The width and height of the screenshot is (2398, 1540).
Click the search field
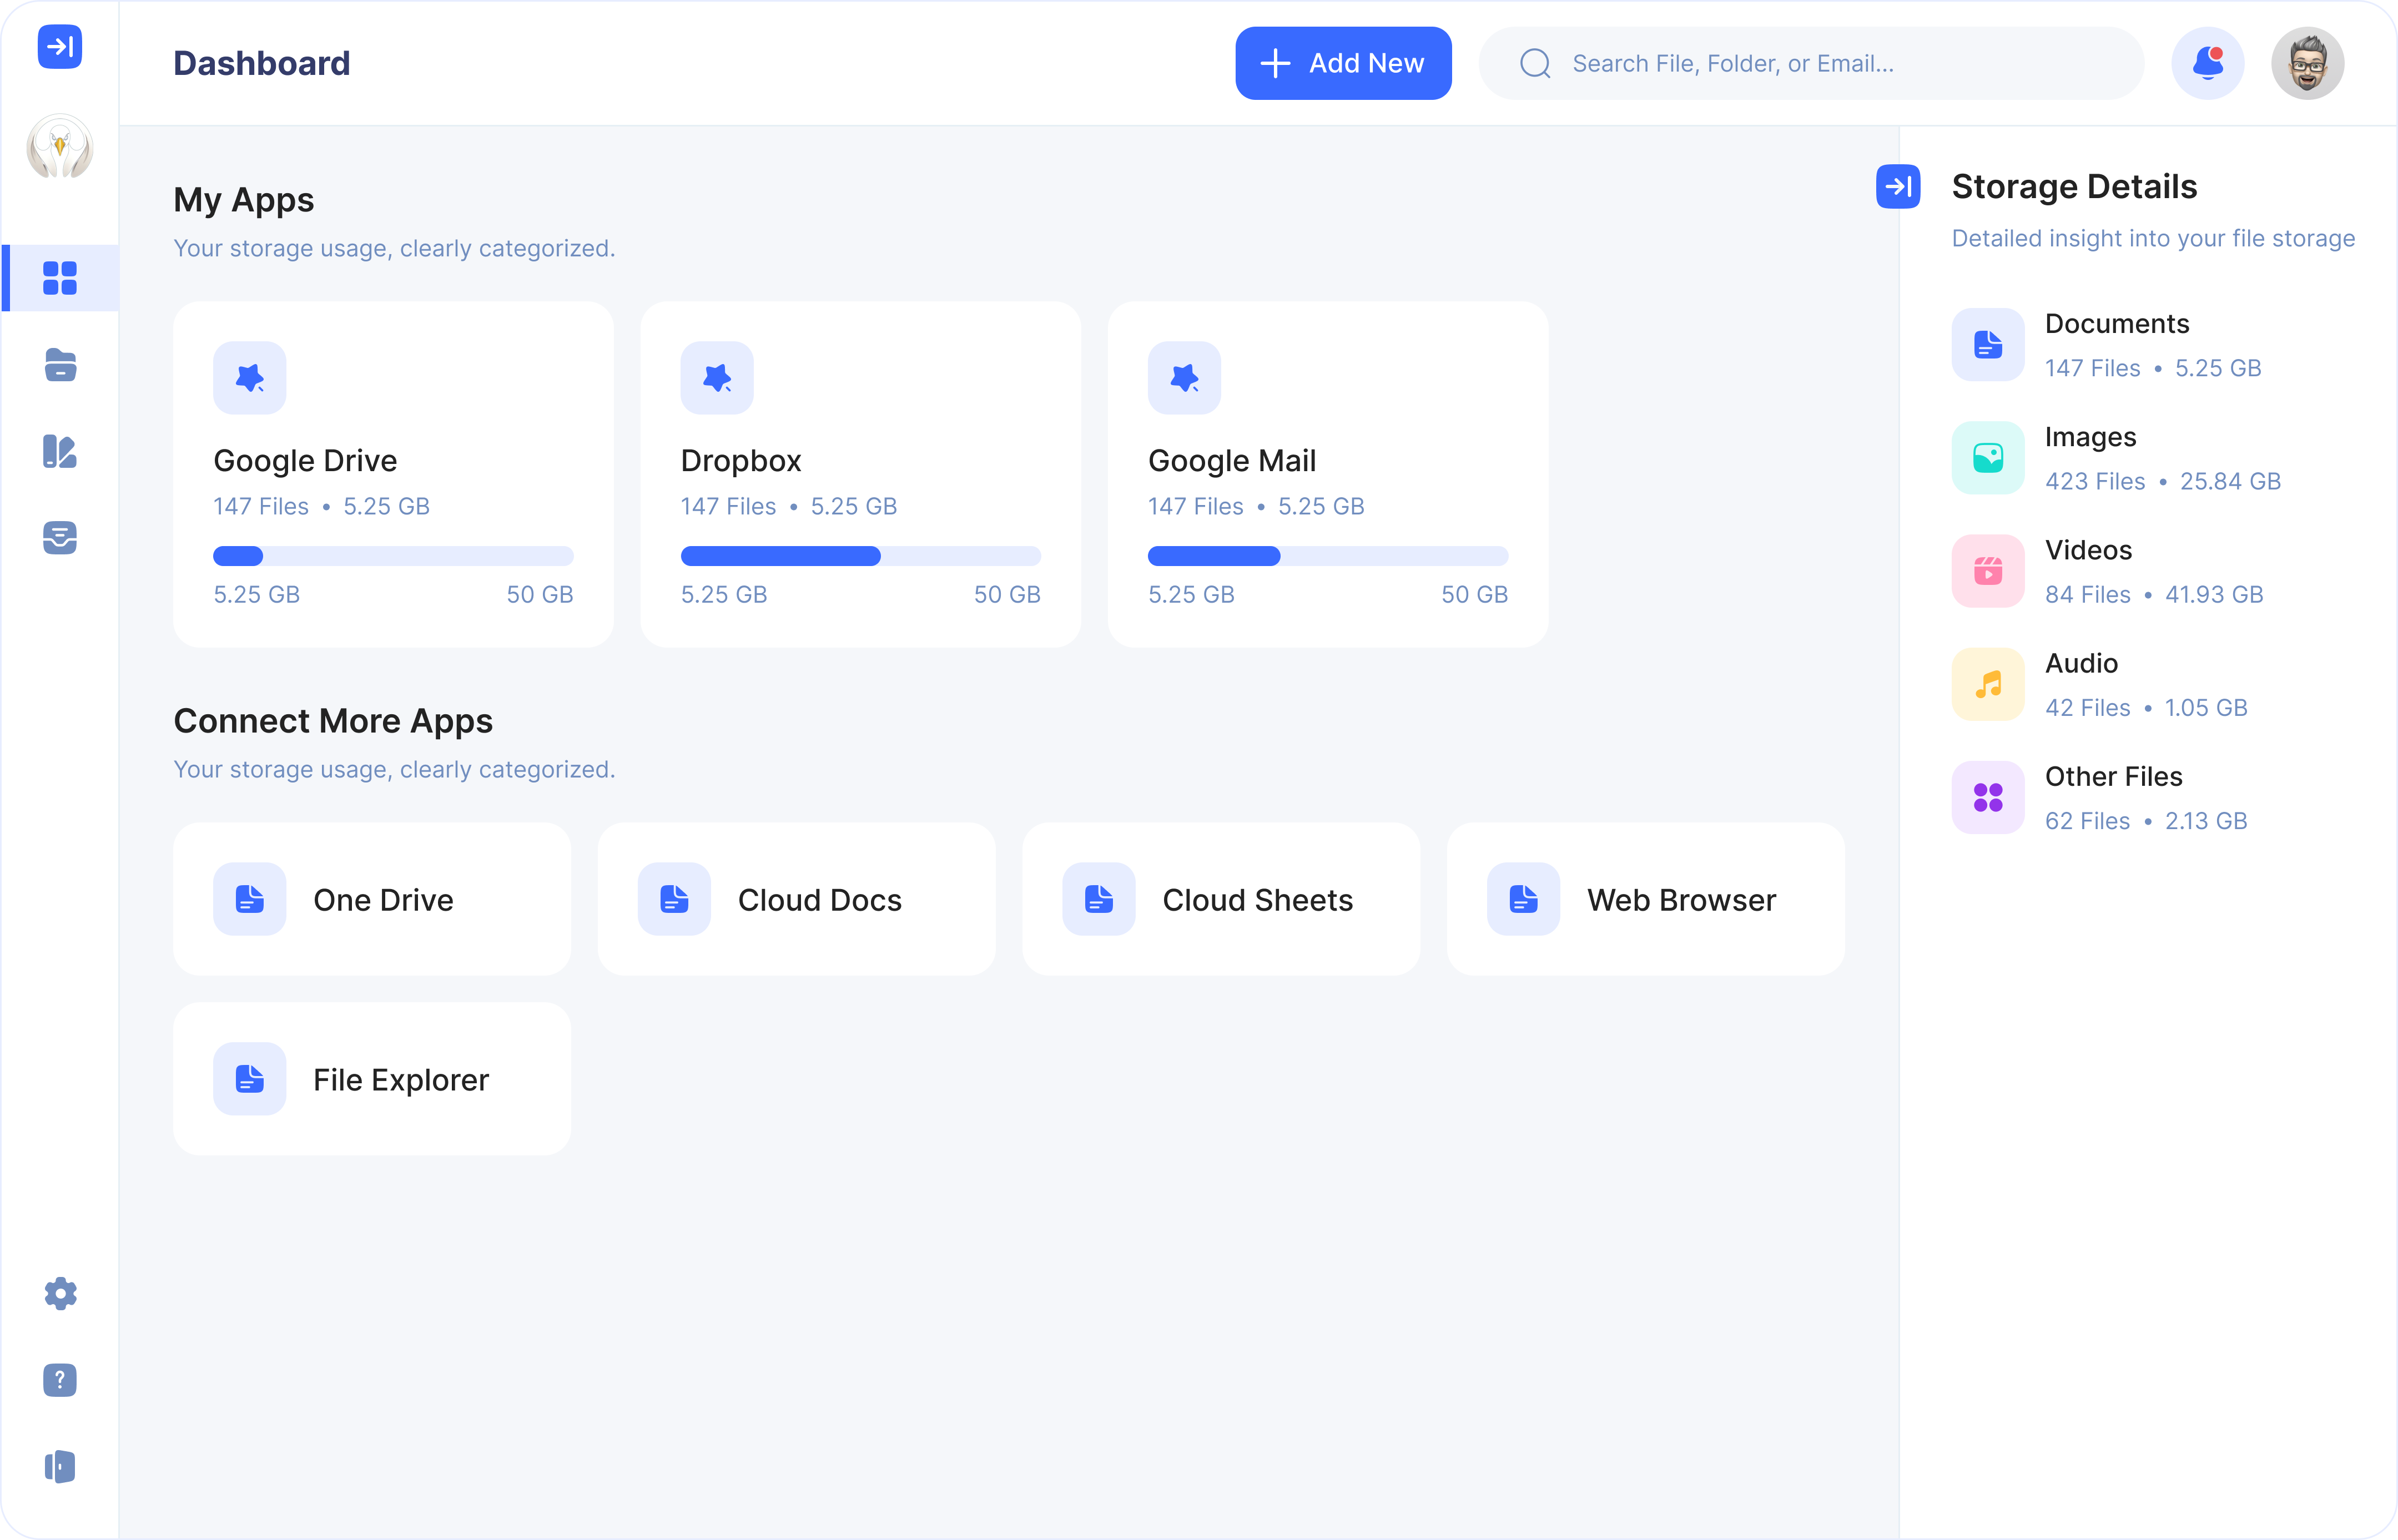1810,63
